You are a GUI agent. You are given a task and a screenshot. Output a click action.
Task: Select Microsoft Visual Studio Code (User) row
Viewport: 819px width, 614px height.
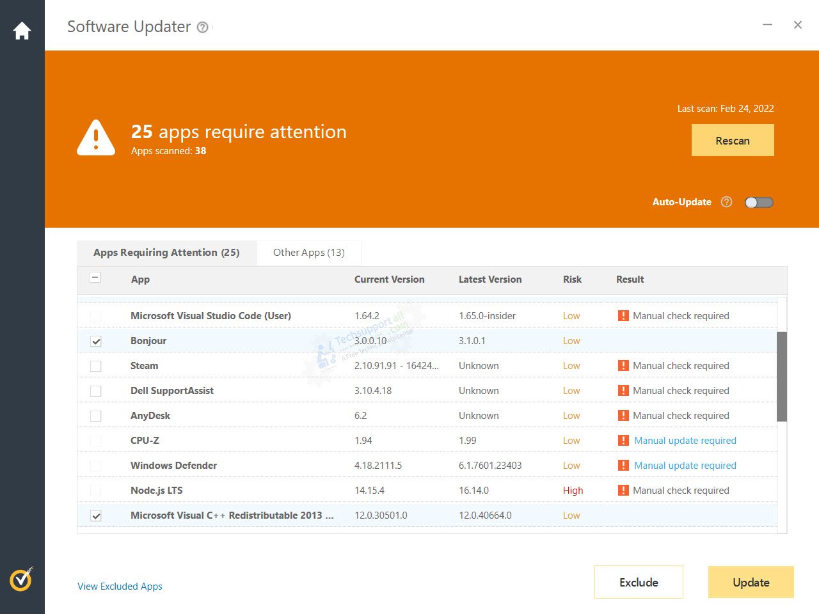[x=427, y=316]
